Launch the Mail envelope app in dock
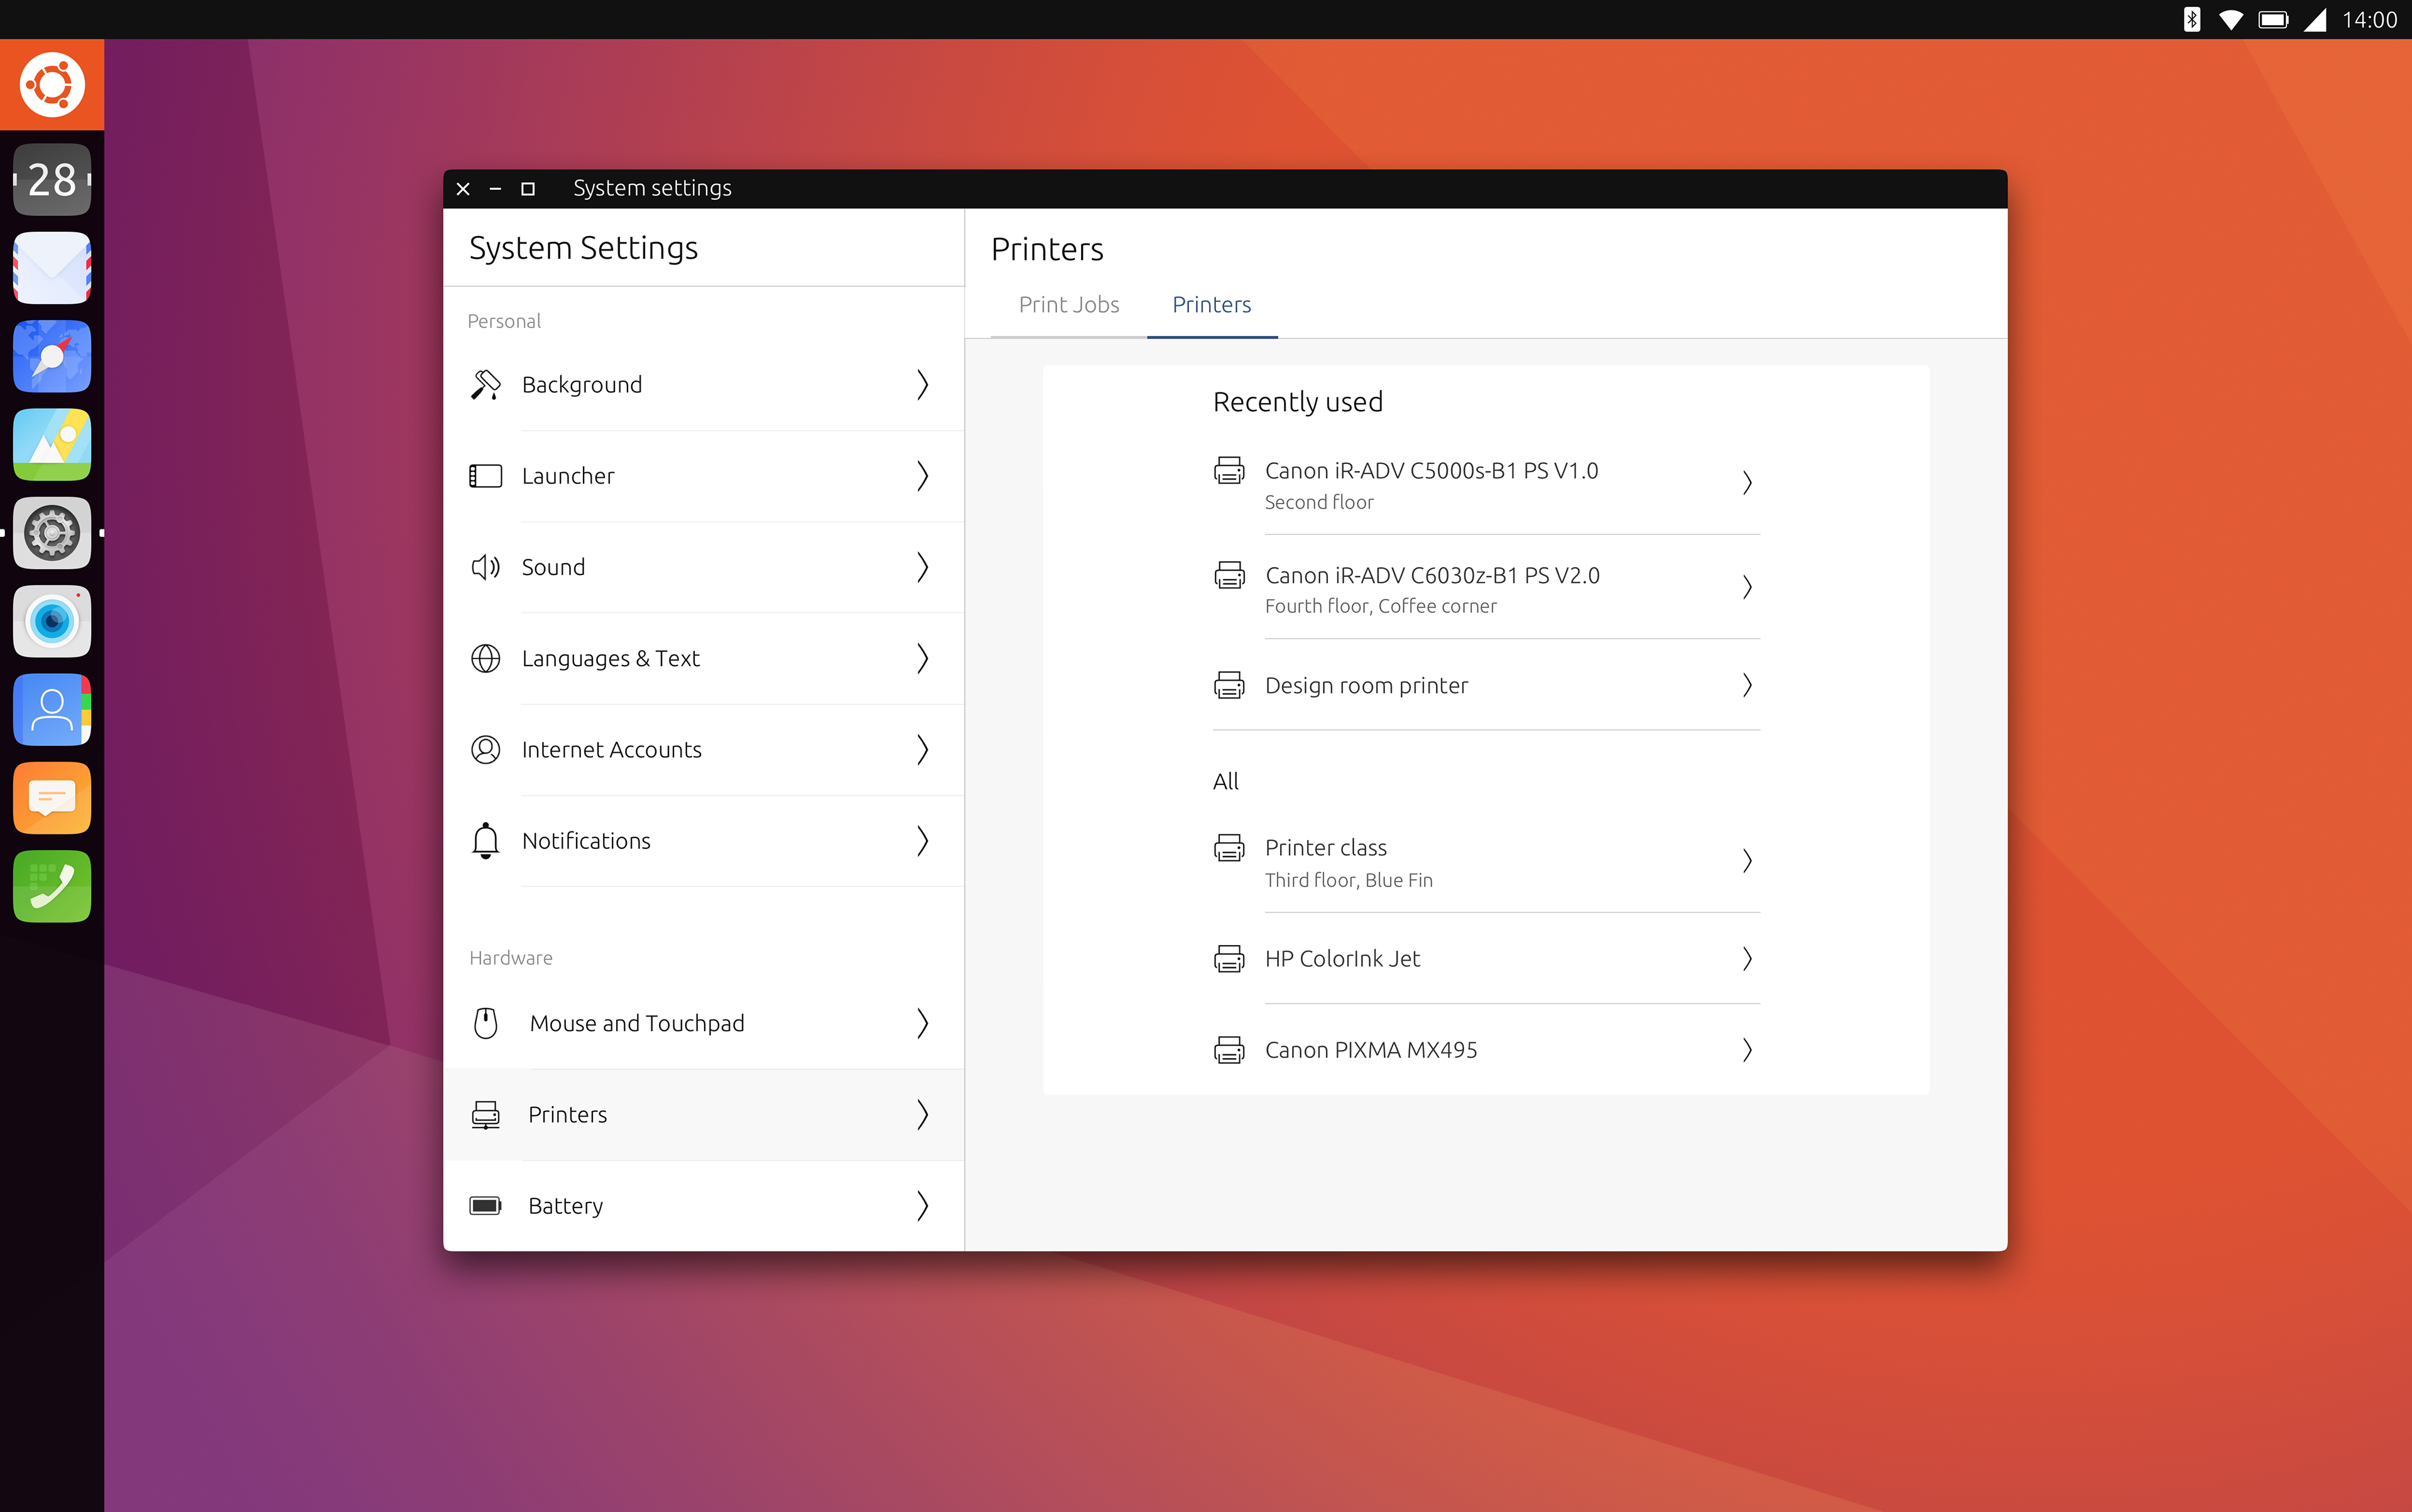This screenshot has width=2412, height=1512. tap(52, 268)
